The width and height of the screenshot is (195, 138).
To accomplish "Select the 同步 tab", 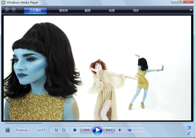I will (136, 11).
